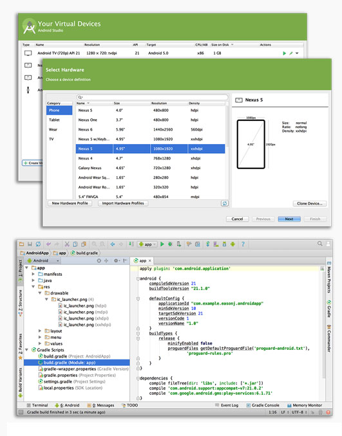Click the project panel settings gear icon
Screen dimensions: 342x436
point(116,260)
